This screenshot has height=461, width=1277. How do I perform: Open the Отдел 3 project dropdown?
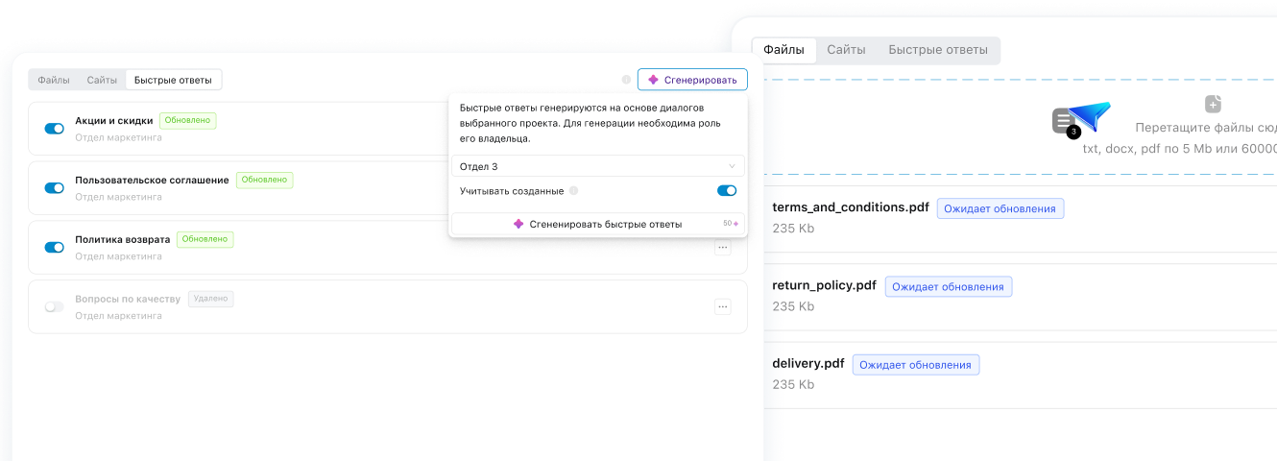click(x=597, y=166)
